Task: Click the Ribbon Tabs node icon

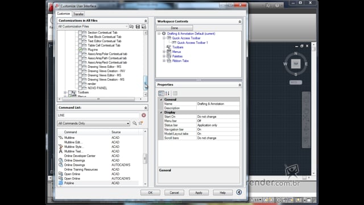Action: point(169,61)
